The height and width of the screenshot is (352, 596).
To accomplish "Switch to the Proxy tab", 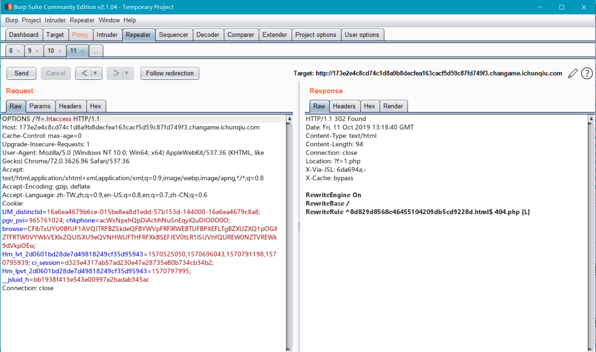I will pos(80,35).
